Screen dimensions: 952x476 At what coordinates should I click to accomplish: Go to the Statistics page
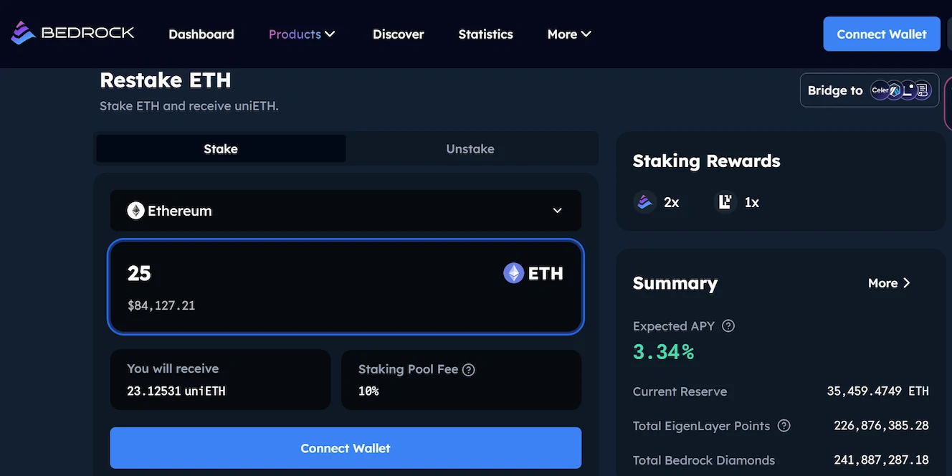[485, 34]
